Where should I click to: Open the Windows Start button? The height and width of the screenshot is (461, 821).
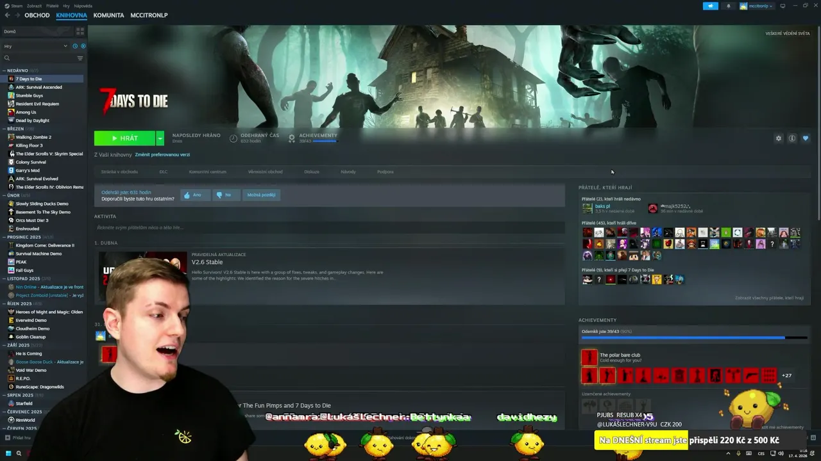pos(8,453)
